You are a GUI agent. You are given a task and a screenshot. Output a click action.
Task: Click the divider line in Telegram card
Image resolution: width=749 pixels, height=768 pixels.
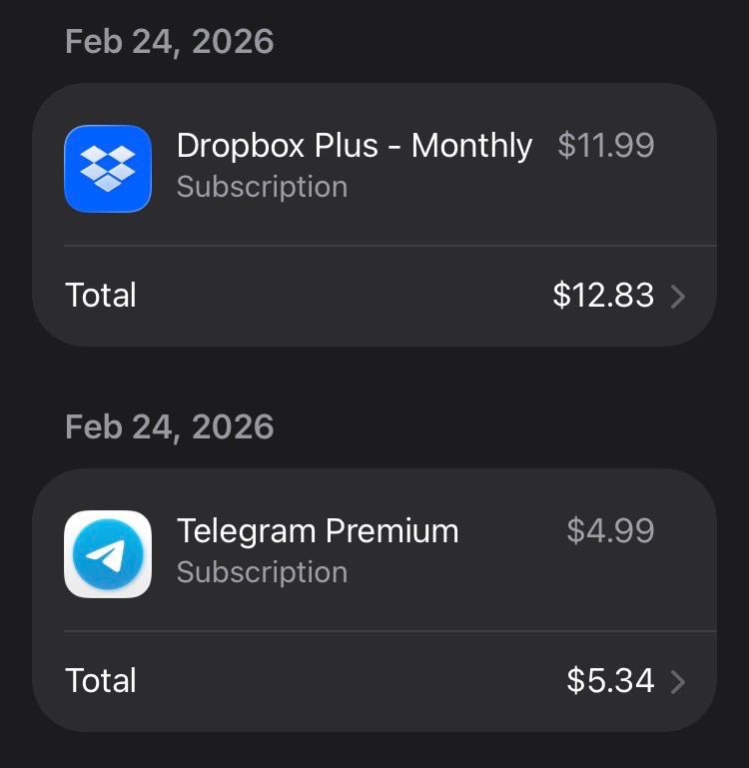click(389, 631)
